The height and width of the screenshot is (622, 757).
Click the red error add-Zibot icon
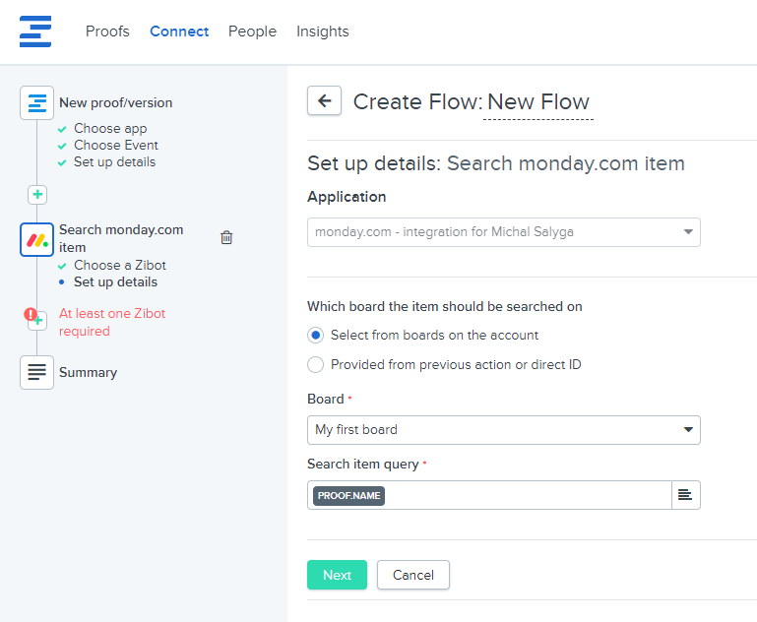(33, 317)
